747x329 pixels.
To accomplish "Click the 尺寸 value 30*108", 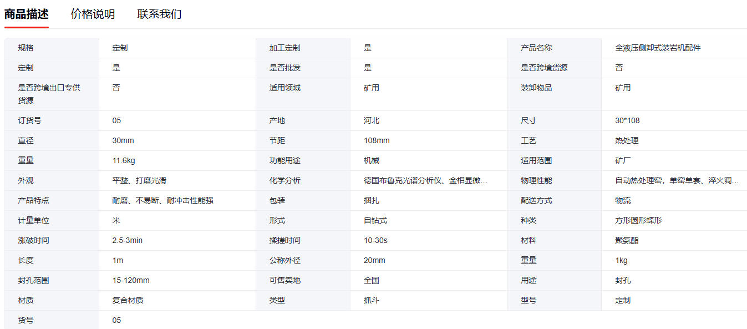I will coord(627,121).
